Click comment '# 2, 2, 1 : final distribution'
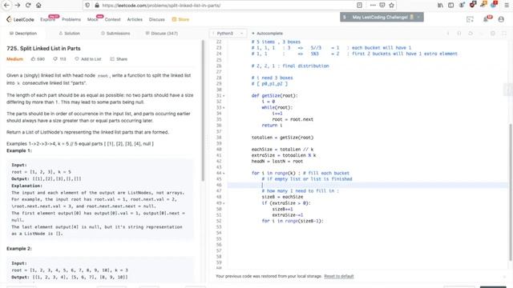Image resolution: width=513 pixels, height=288 pixels. (290, 66)
